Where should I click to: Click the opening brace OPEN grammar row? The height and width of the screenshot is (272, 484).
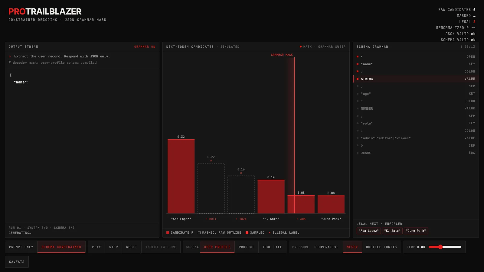[416, 57]
